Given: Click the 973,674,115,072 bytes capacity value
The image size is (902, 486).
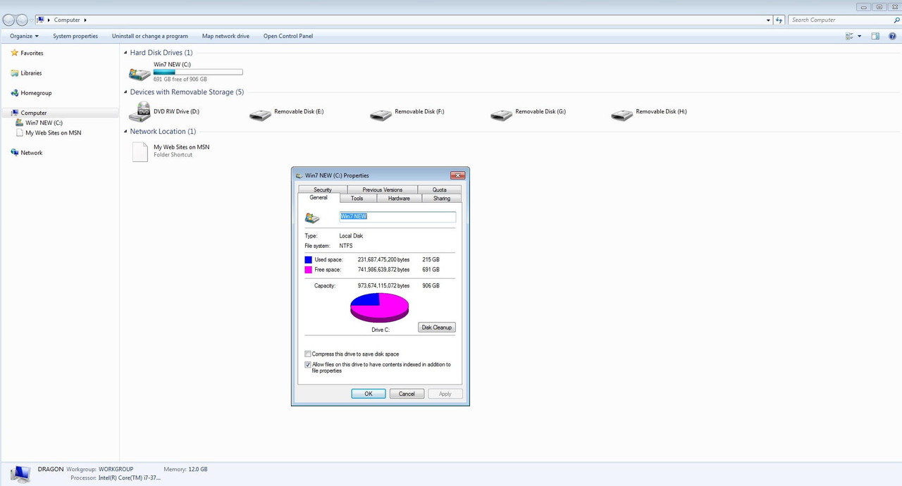Looking at the screenshot, I should point(383,286).
